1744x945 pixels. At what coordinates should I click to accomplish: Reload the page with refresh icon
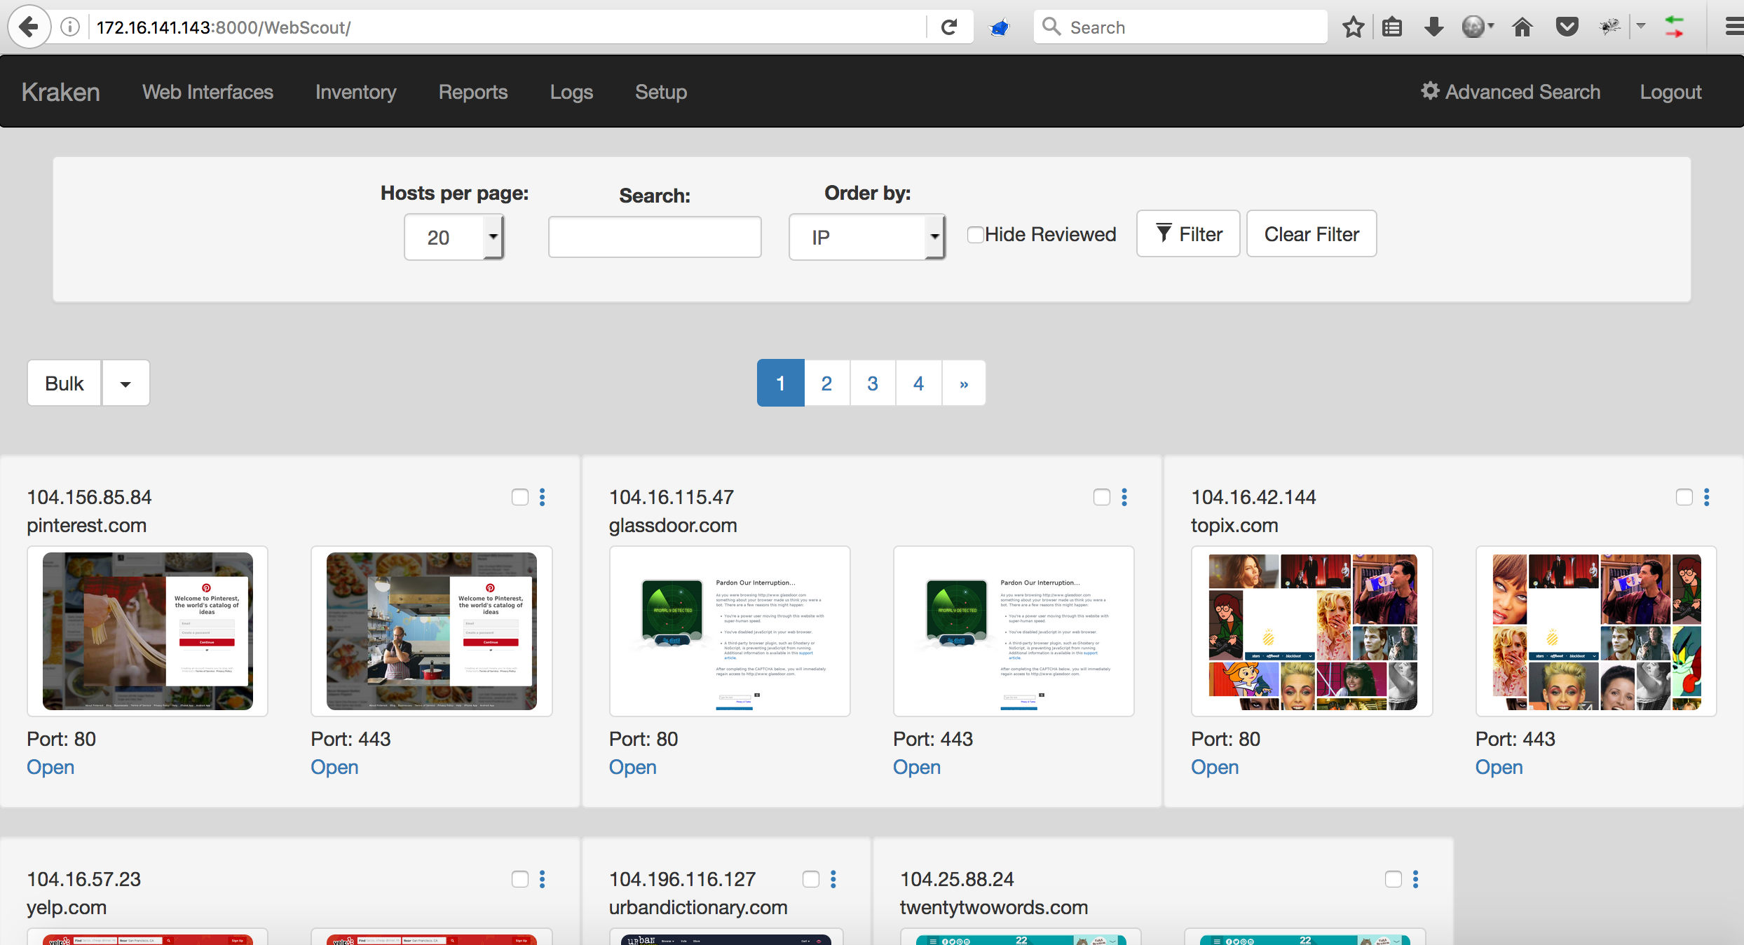click(949, 27)
